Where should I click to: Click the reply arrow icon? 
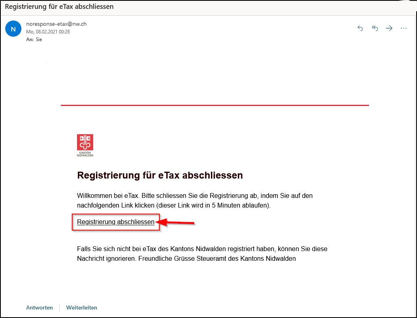point(360,28)
